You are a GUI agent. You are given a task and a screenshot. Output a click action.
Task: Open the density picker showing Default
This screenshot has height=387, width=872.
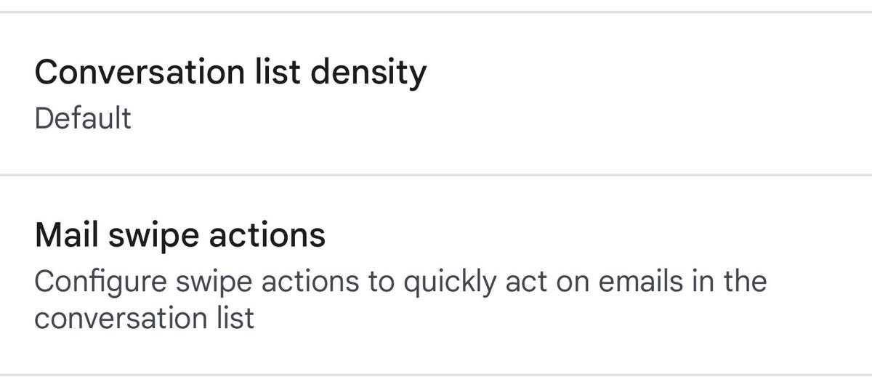(83, 118)
